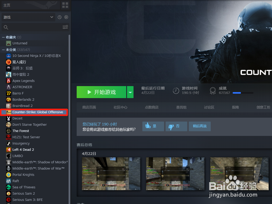The height and width of the screenshot is (204, 272).
Task: Open the 社区中心 tab
Action: point(120,107)
